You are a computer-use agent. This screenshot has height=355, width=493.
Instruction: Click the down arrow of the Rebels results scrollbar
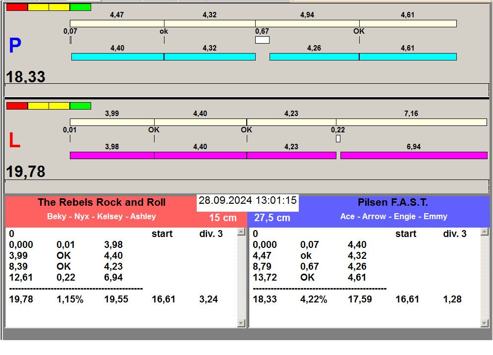pos(241,323)
